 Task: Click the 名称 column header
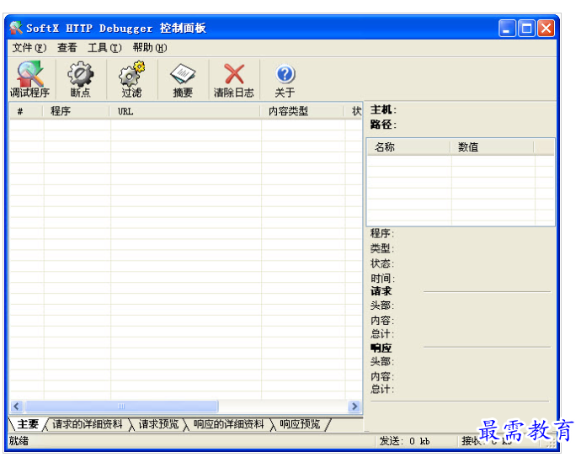(x=408, y=147)
